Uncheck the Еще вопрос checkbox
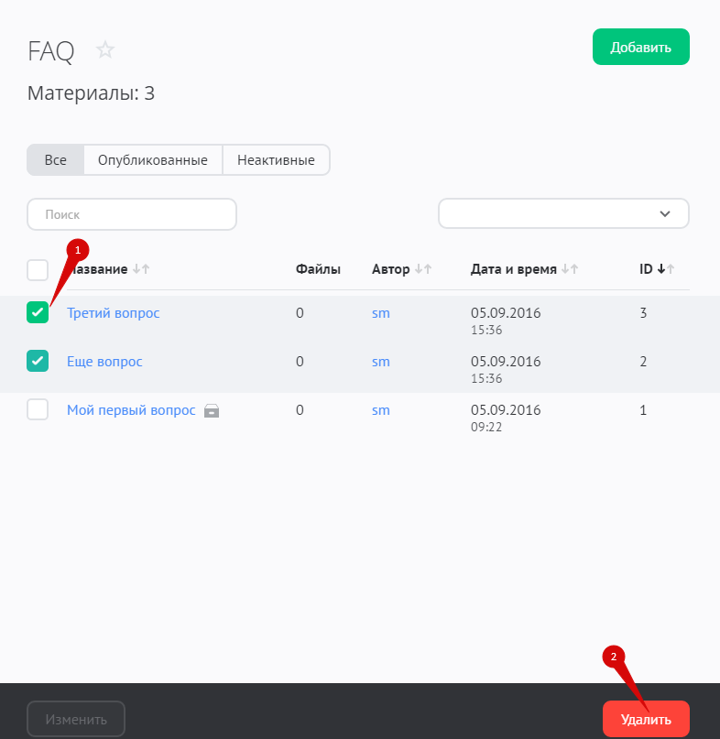Viewport: 720px width, 739px height. (38, 362)
